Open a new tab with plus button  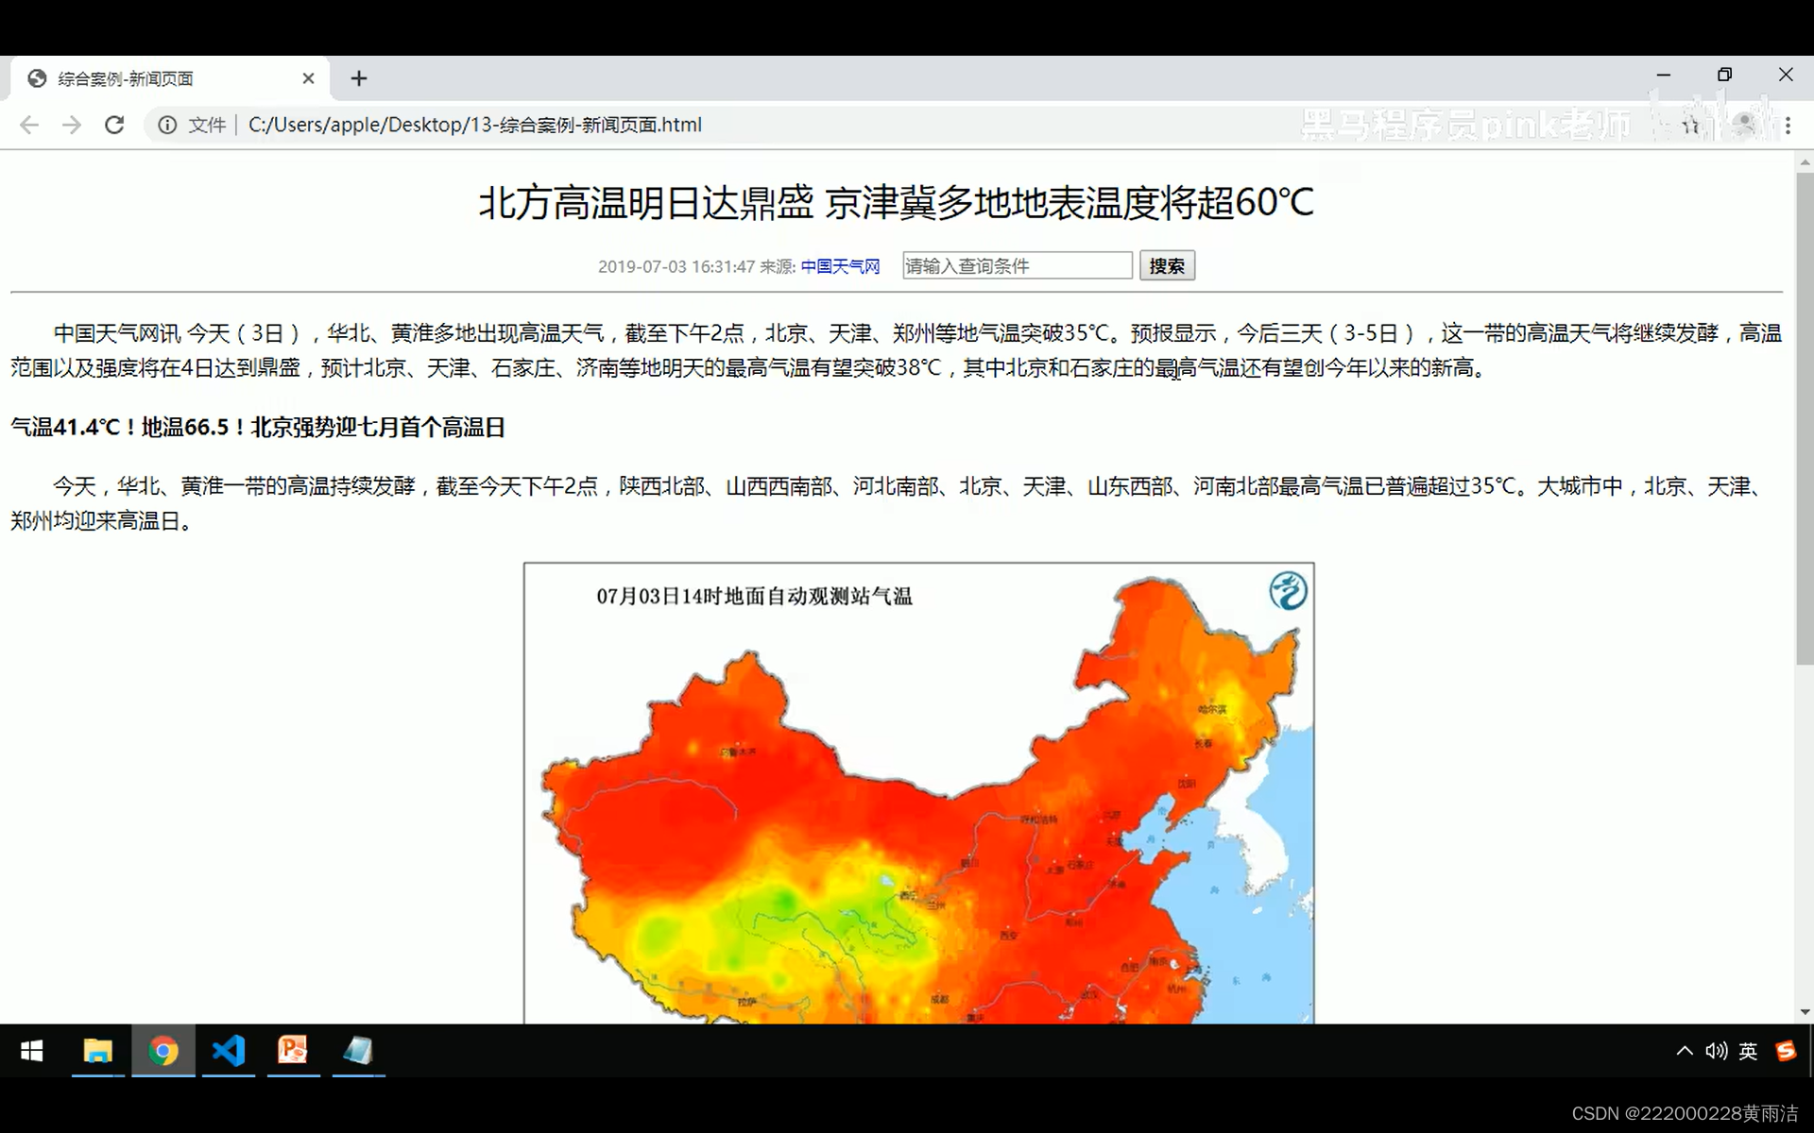[359, 78]
